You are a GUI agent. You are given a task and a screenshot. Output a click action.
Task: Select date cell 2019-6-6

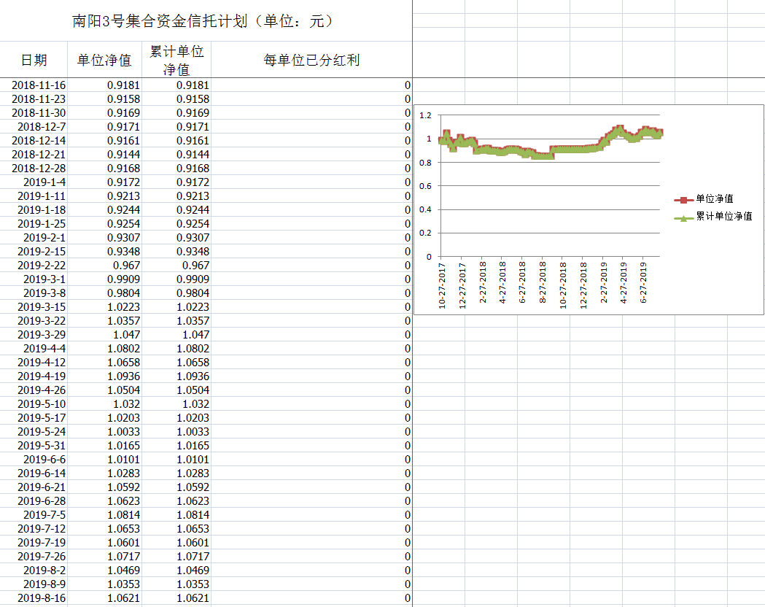click(x=34, y=459)
